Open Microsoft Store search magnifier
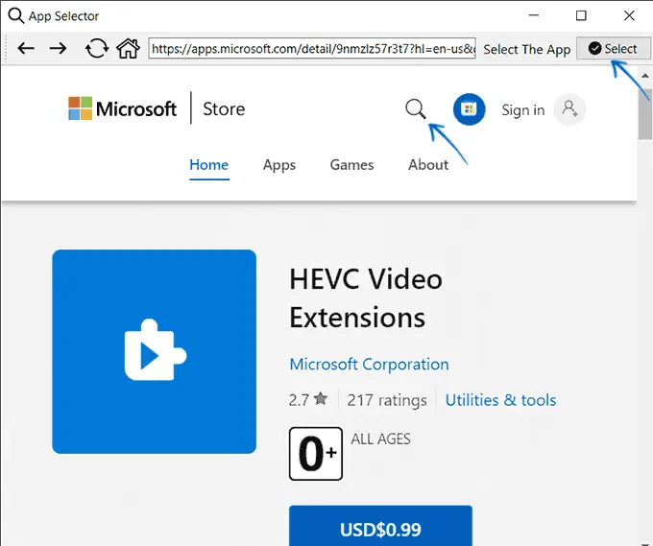The image size is (653, 546). point(415,109)
